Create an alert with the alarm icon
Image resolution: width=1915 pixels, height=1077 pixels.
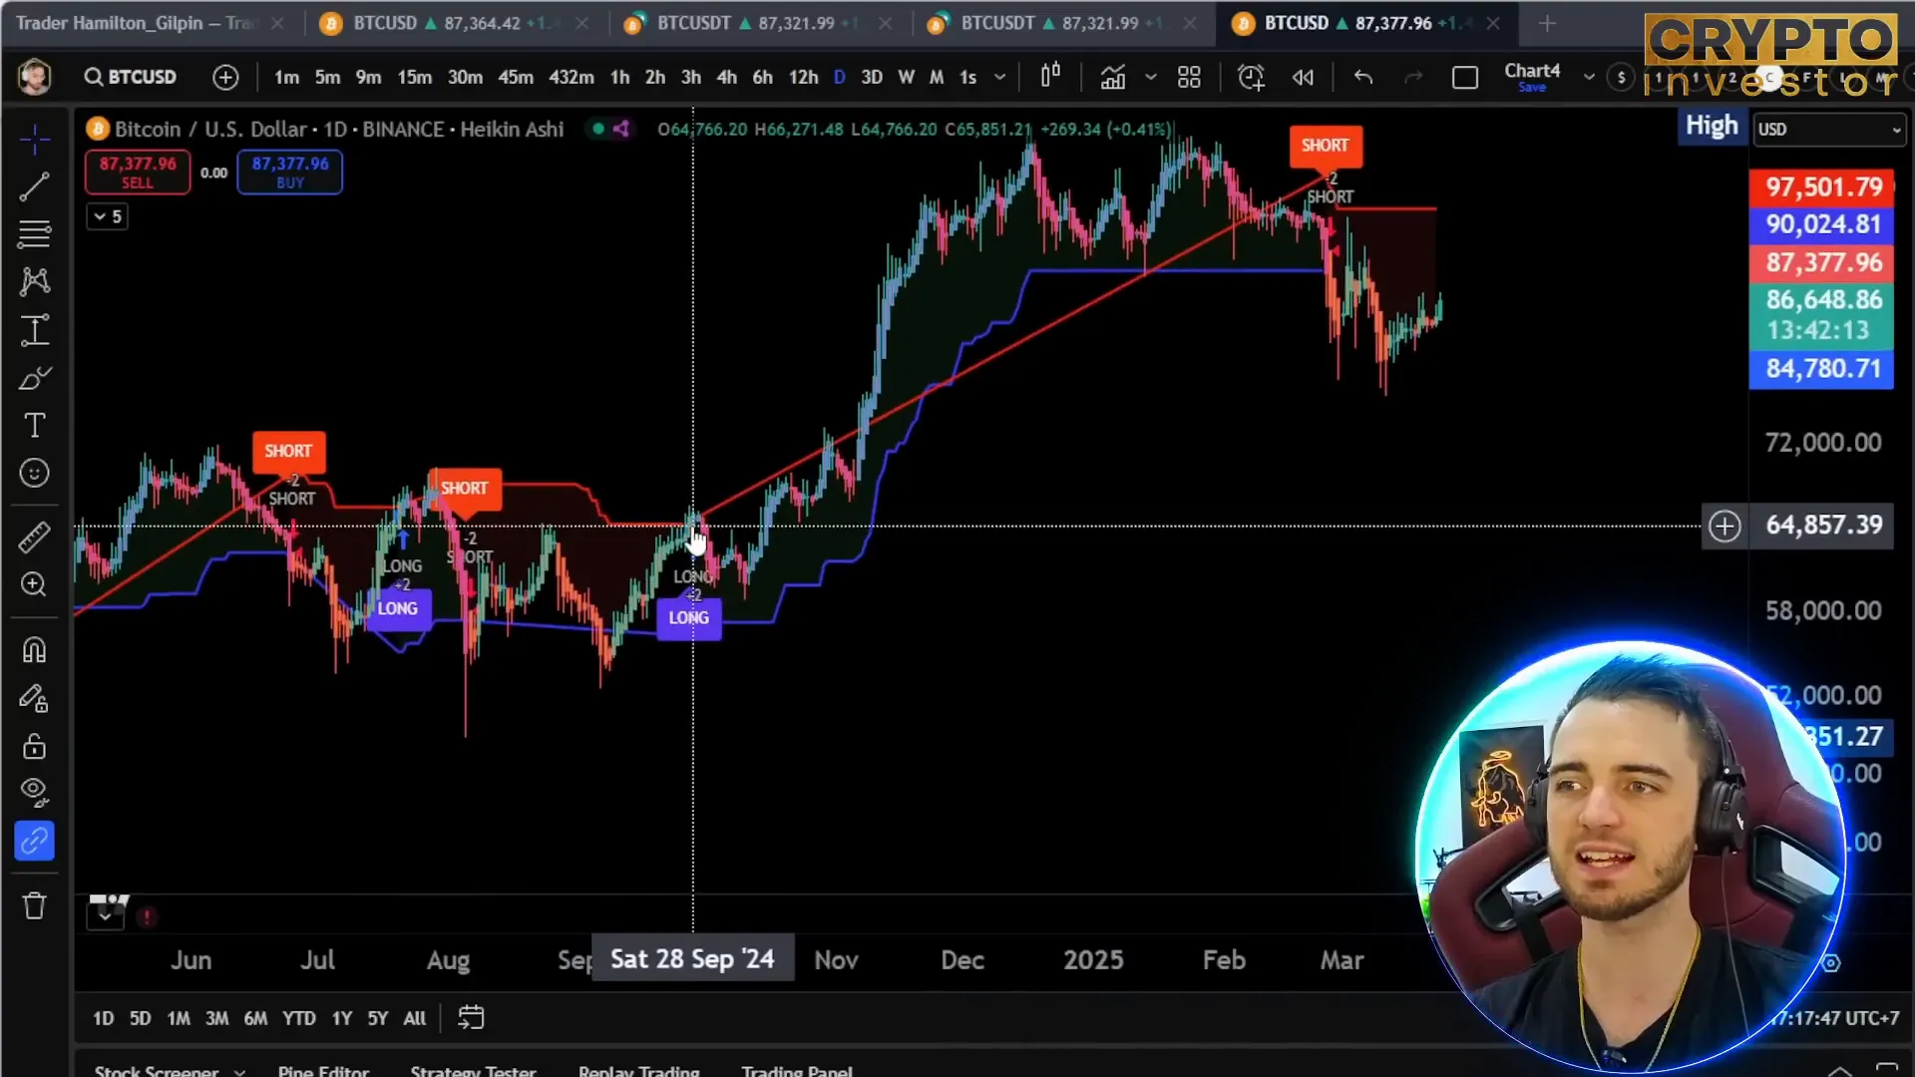point(1251,77)
